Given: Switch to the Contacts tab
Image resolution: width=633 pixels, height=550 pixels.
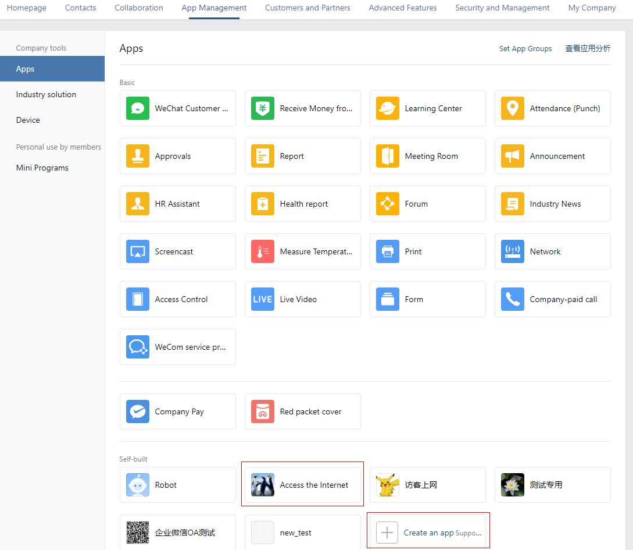Looking at the screenshot, I should [x=81, y=8].
